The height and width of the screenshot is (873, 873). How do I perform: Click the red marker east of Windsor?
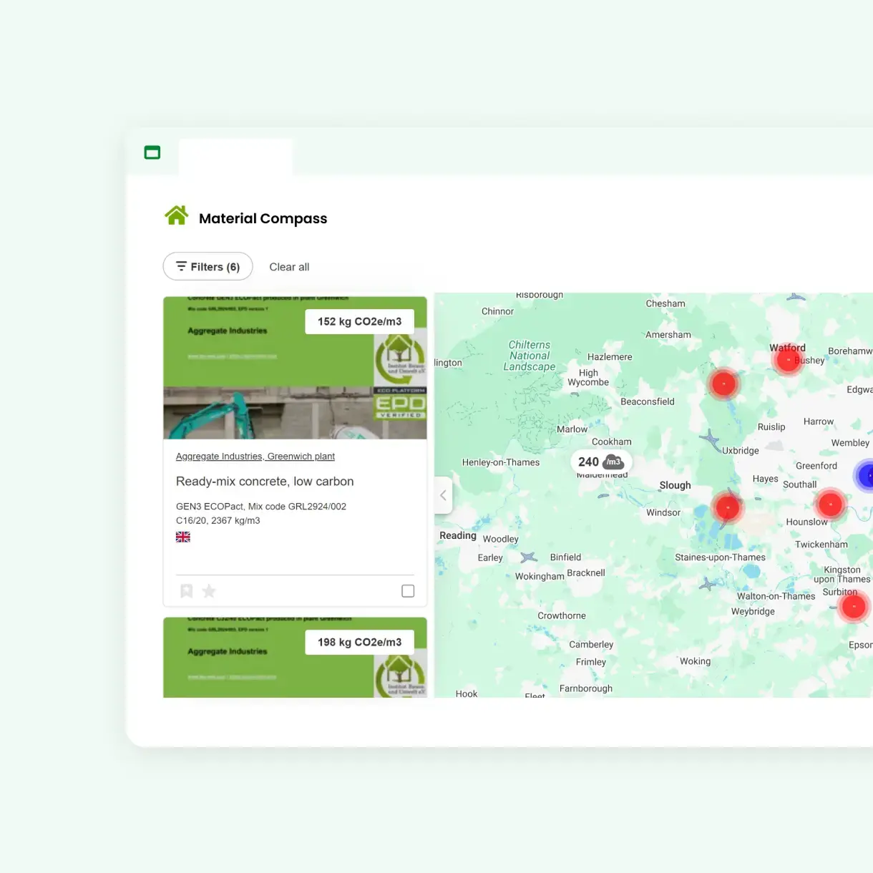(728, 507)
